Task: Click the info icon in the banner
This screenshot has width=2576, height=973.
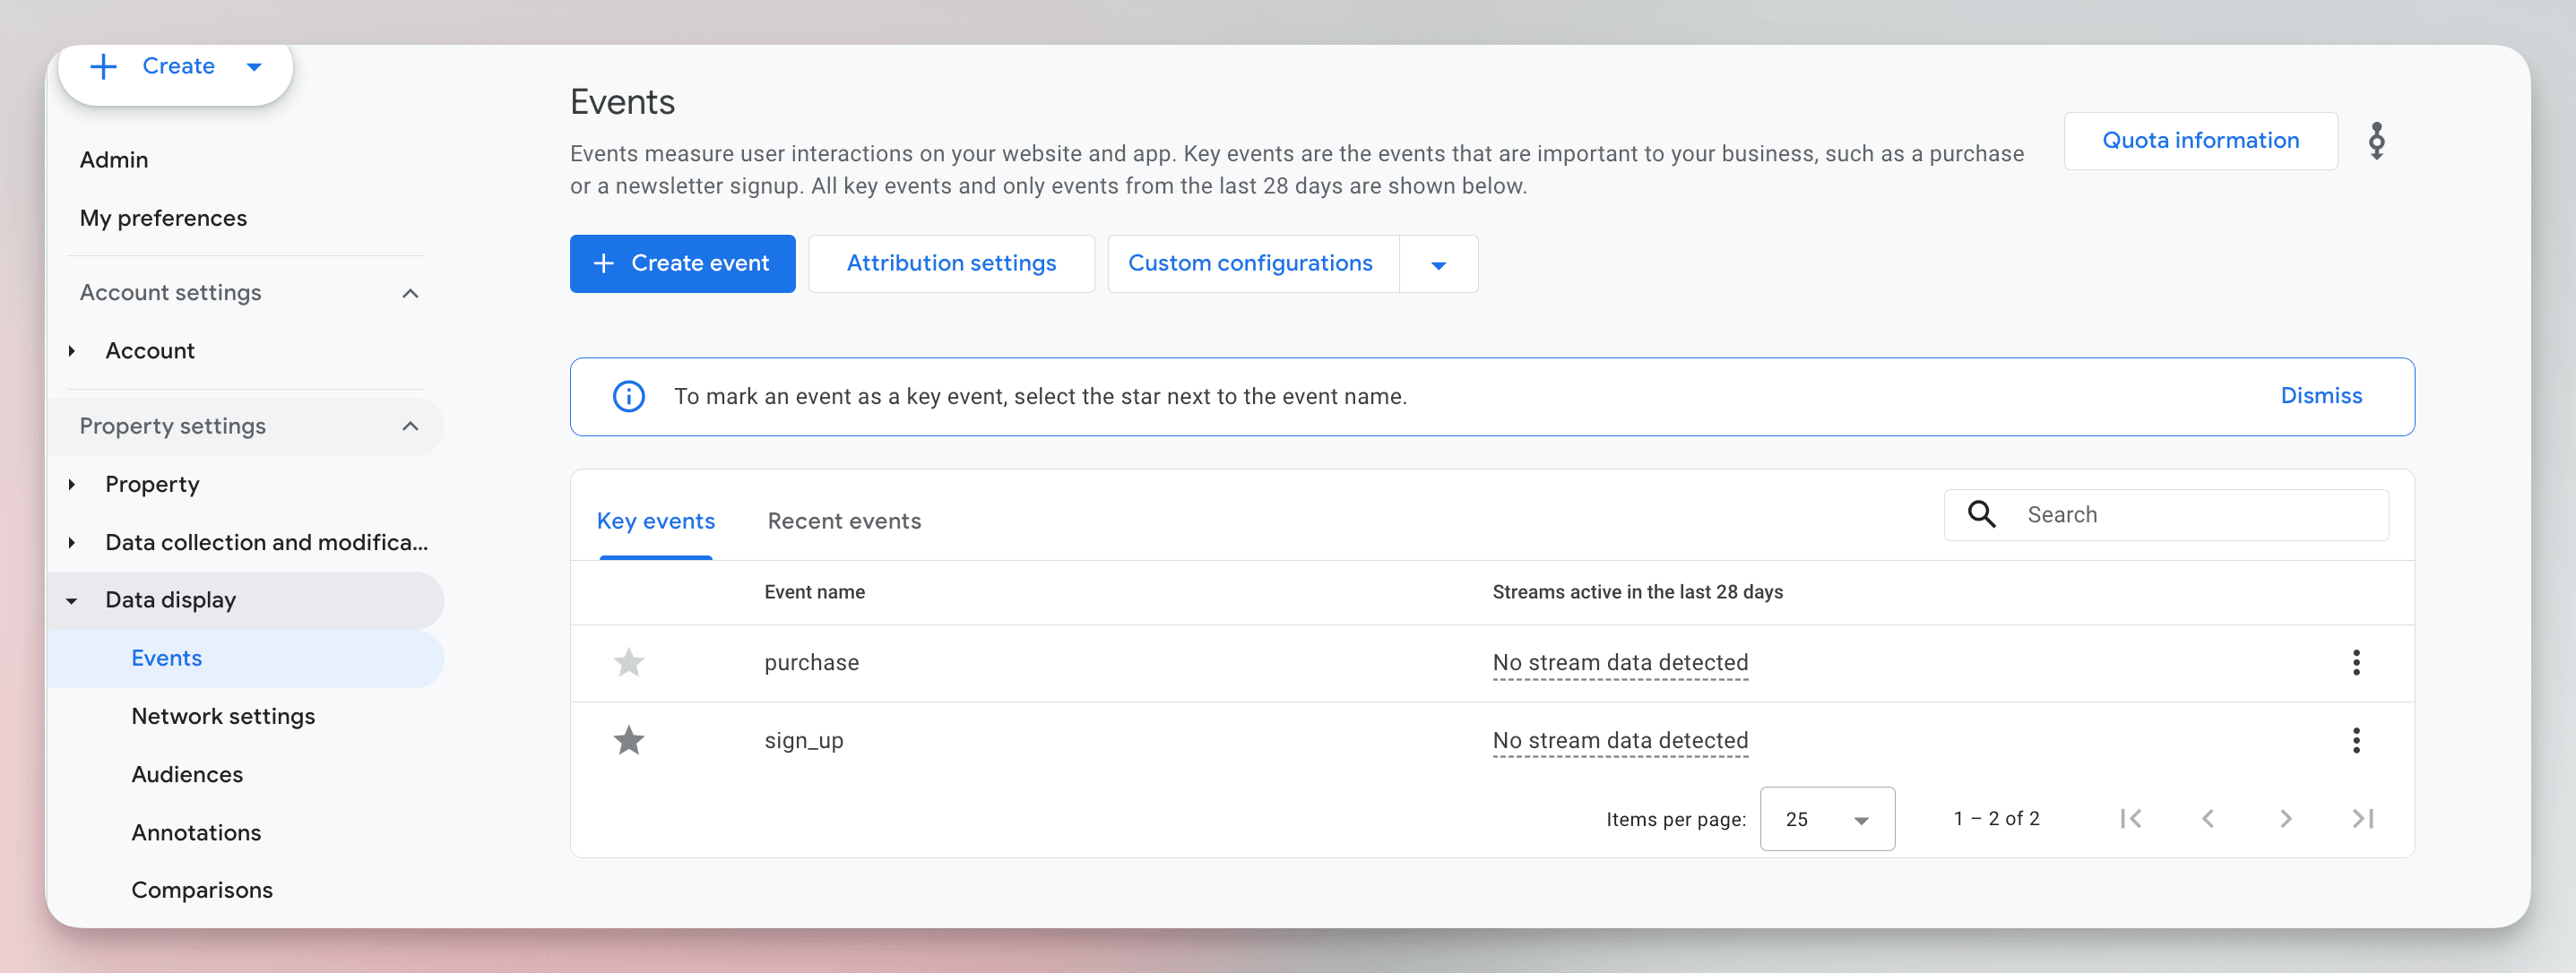Action: coord(628,396)
